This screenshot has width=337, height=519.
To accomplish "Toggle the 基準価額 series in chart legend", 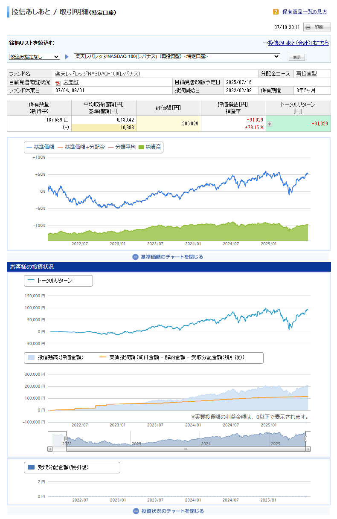I will tap(41, 147).
